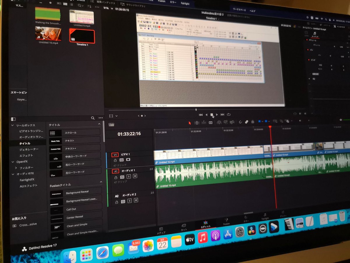Switch to the メディア page tab
The image size is (350, 263).
coord(161,230)
